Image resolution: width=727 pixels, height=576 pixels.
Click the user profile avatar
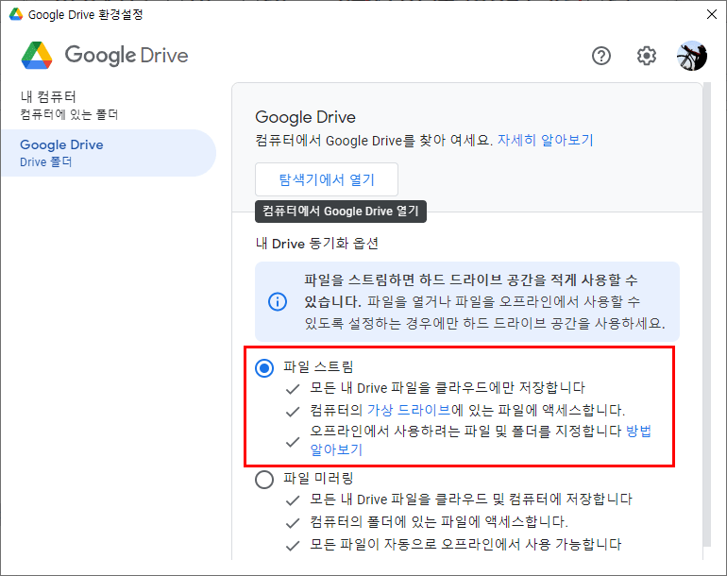[x=692, y=56]
